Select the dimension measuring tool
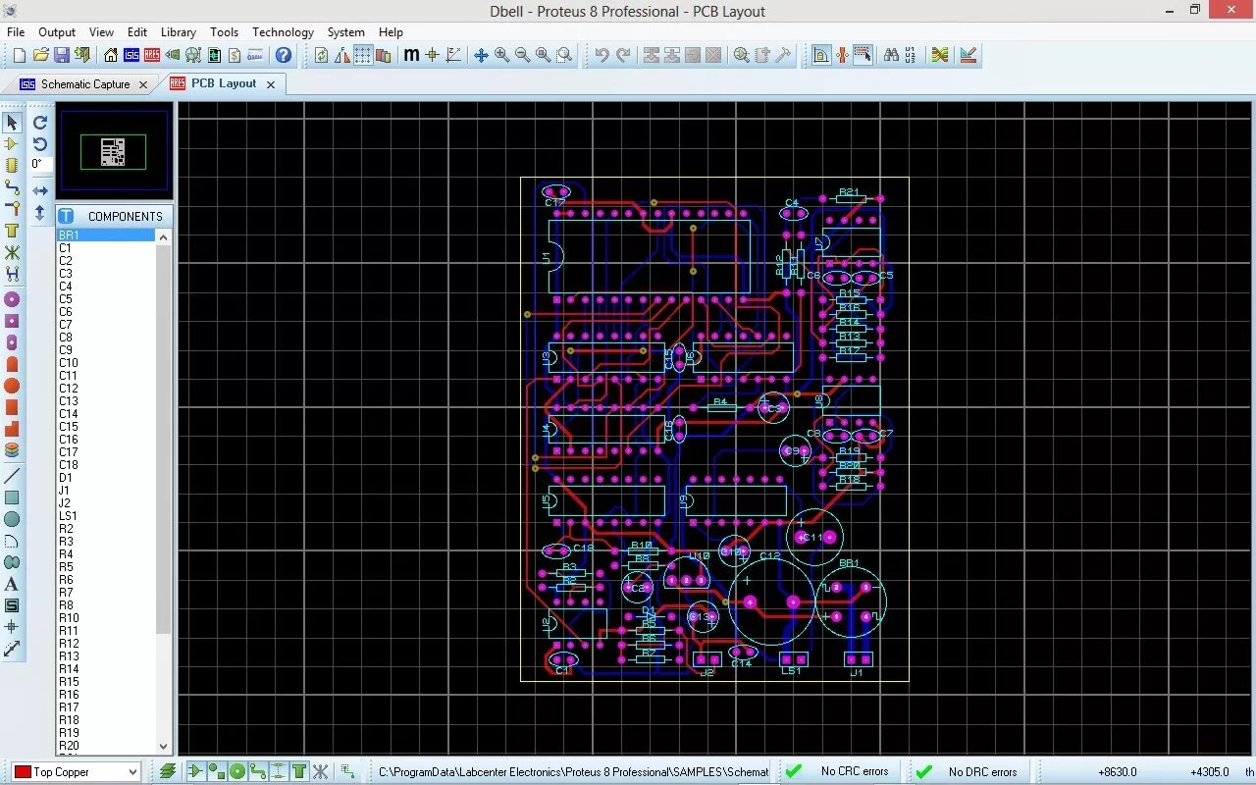 [12, 649]
